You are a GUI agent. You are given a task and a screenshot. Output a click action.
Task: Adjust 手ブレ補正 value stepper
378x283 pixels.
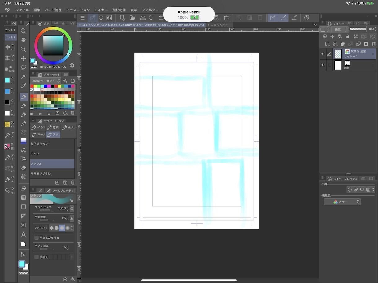click(68, 247)
